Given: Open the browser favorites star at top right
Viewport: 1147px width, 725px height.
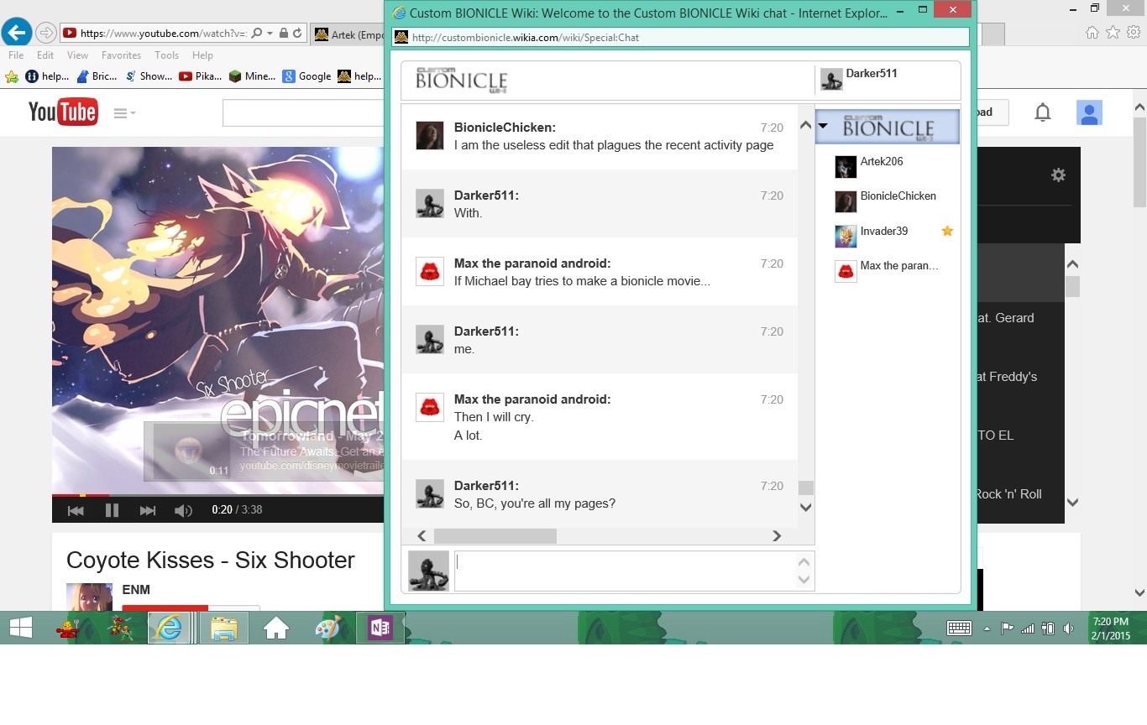Looking at the screenshot, I should (x=1113, y=33).
